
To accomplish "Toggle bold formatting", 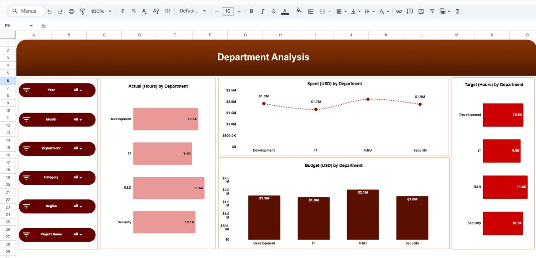I will tap(251, 11).
